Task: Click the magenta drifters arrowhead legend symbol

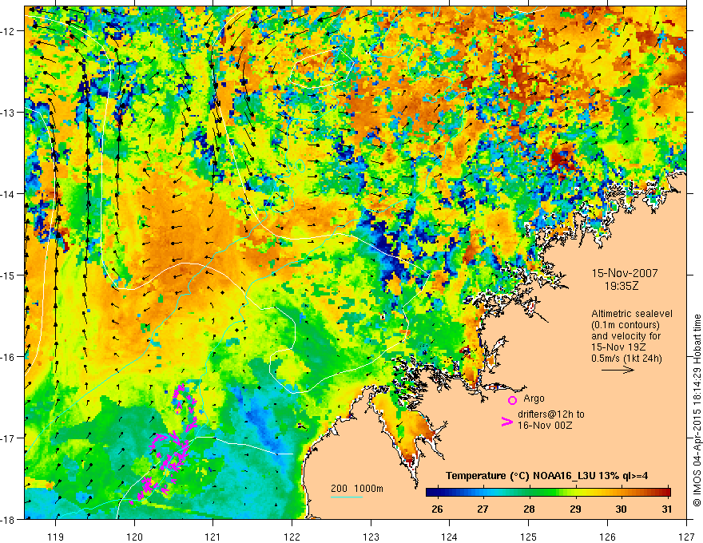Action: [x=507, y=422]
